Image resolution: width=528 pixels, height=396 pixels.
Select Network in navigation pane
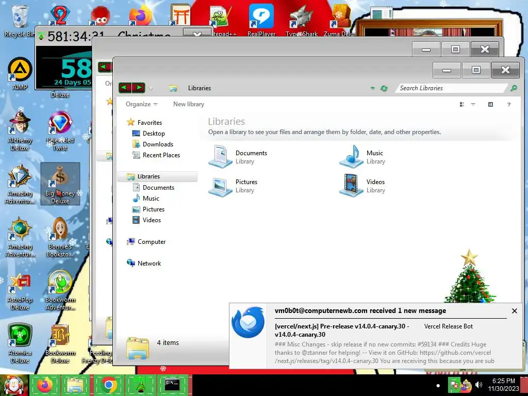tap(149, 263)
